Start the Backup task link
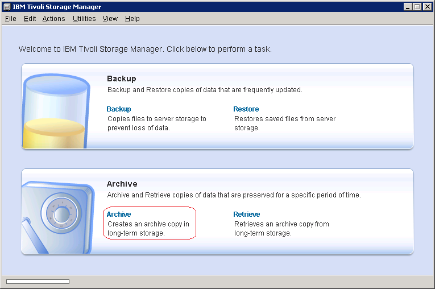This screenshot has height=289, width=435. pyautogui.click(x=119, y=109)
